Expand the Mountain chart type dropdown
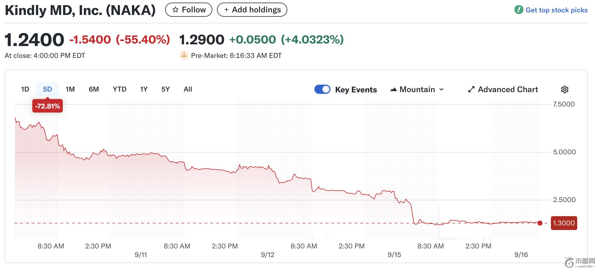The image size is (595, 268). [441, 90]
